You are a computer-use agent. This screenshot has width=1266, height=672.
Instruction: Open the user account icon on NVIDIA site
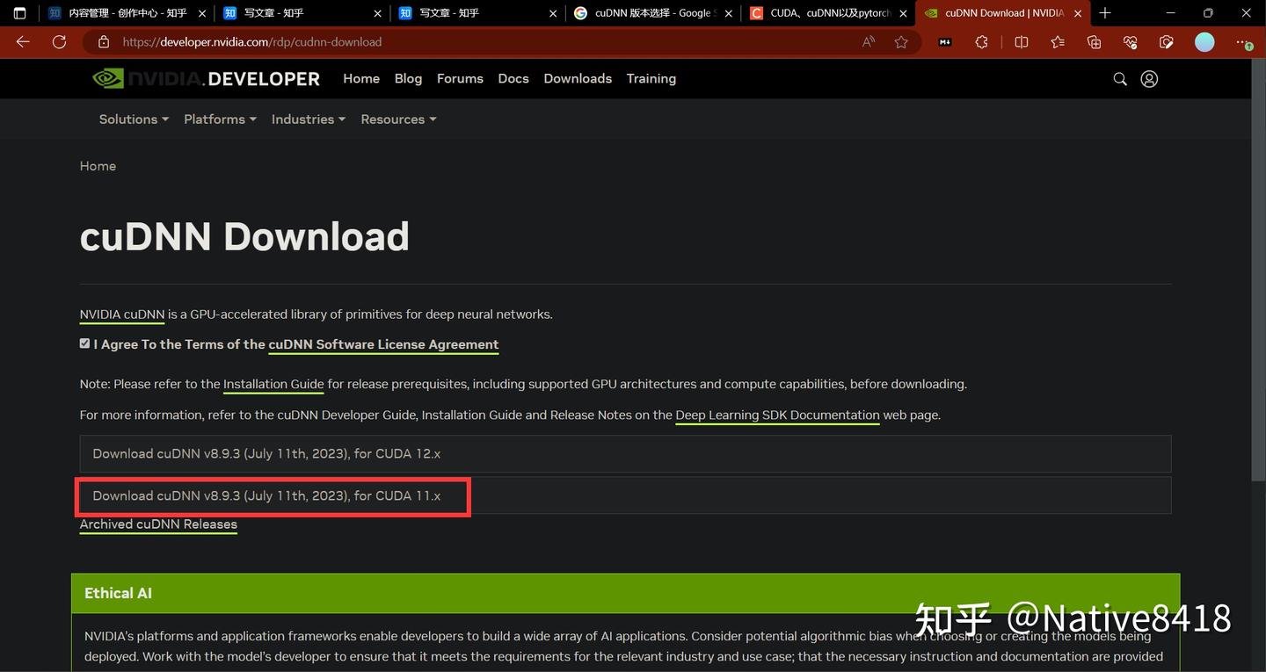(1149, 78)
